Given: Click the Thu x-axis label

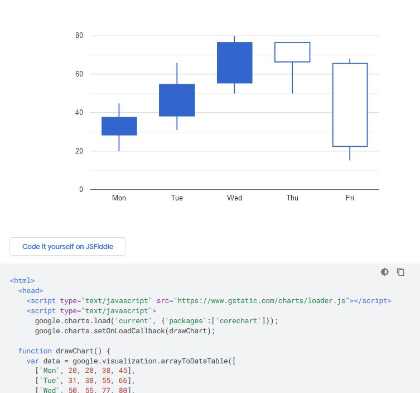Looking at the screenshot, I should click(292, 198).
